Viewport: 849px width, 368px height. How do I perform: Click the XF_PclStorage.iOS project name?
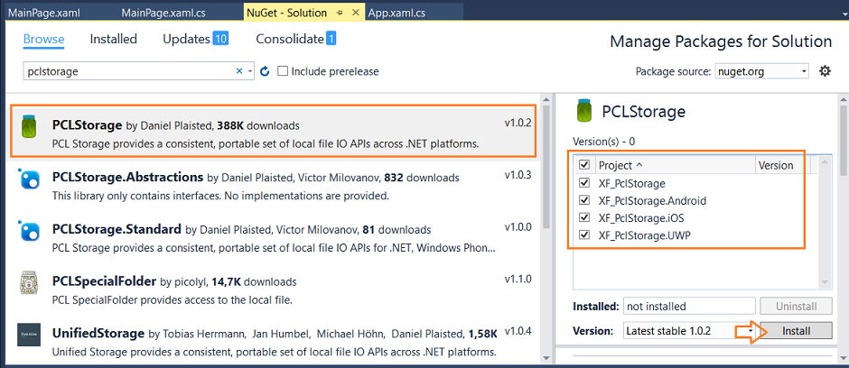[641, 218]
